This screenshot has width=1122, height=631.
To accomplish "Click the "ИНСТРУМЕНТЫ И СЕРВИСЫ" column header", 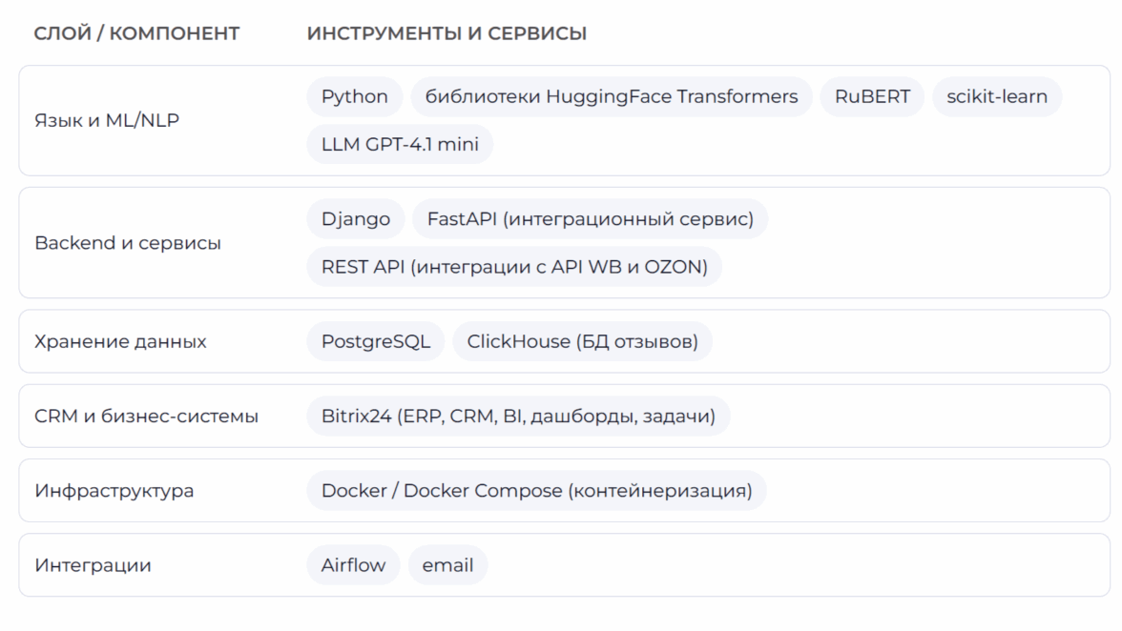I will point(447,34).
